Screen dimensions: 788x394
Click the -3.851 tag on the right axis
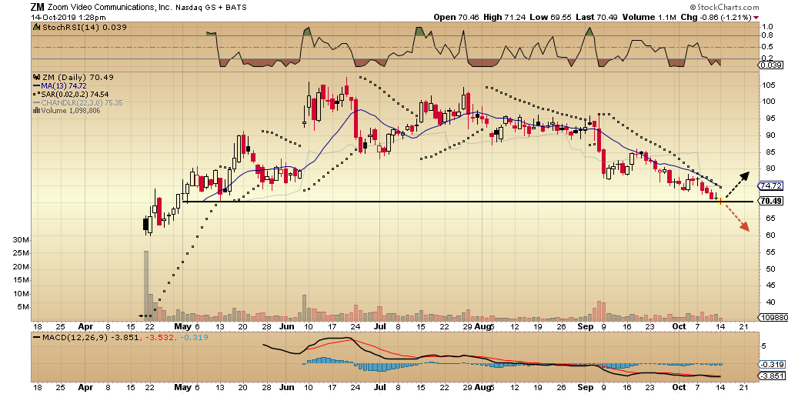[771, 376]
